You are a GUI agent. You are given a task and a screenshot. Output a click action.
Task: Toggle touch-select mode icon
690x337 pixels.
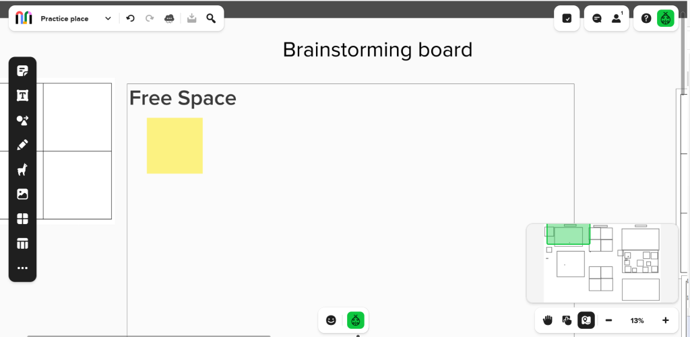pos(567,320)
